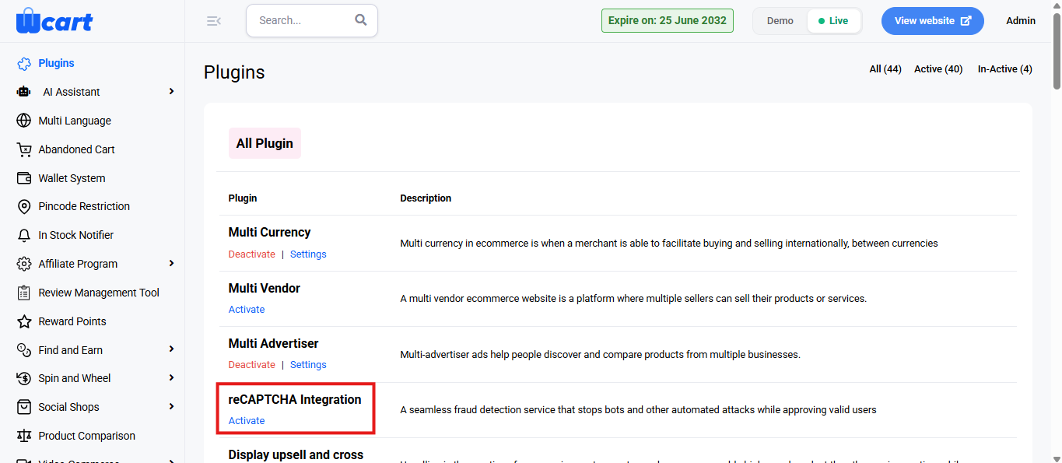1062x463 pixels.
Task: Click the Multi Currency plugin title
Action: [x=269, y=232]
